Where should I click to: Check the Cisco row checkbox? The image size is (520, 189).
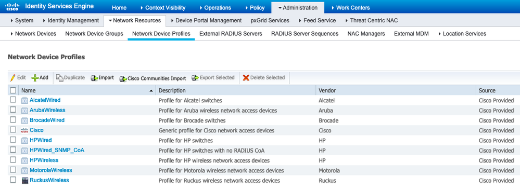point(13,130)
